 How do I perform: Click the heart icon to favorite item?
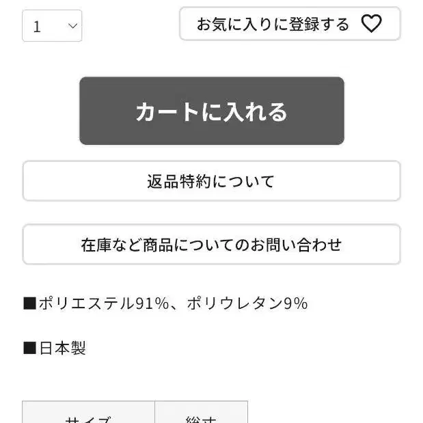pyautogui.click(x=371, y=24)
